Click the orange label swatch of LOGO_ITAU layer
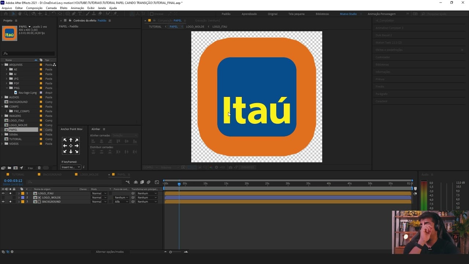This screenshot has width=469, height=264. 23,193
